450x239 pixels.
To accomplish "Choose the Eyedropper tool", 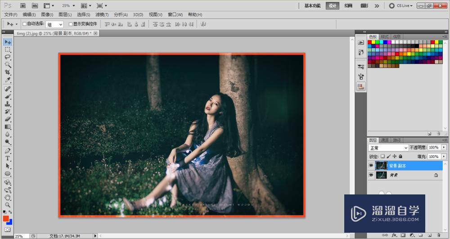I will (8, 80).
